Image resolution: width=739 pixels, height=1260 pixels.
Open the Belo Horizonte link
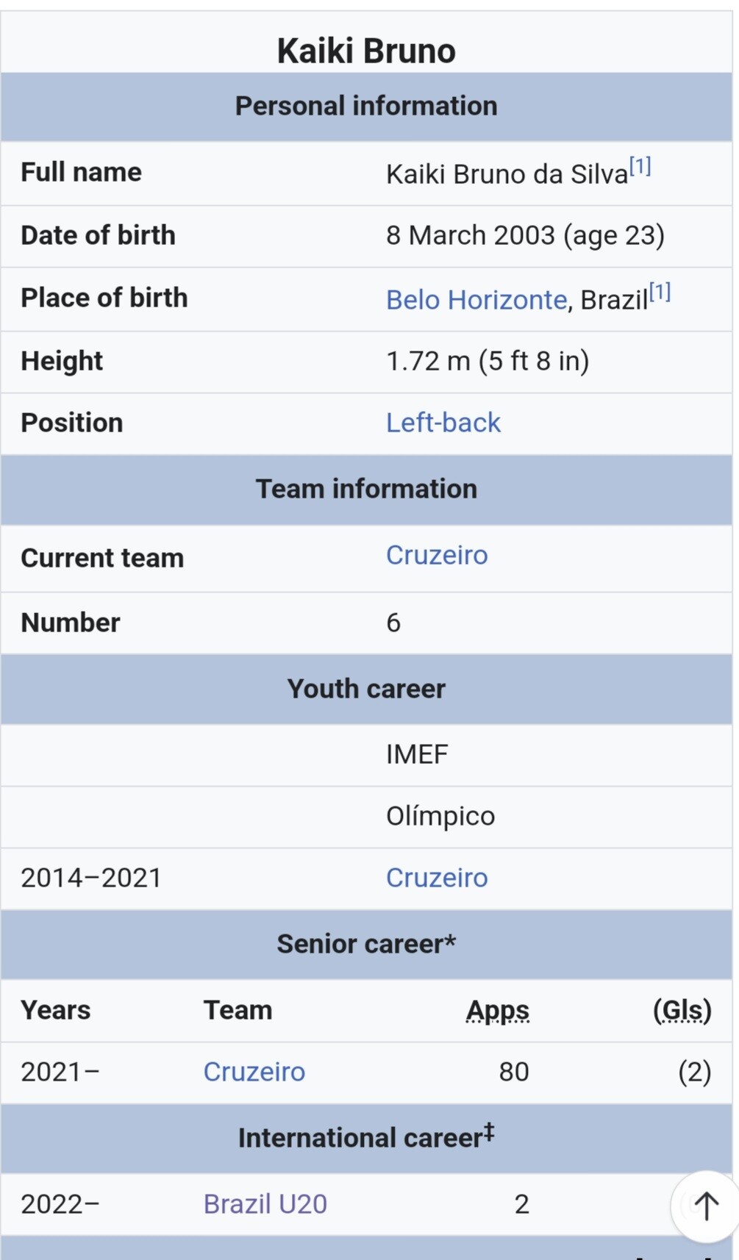[476, 300]
